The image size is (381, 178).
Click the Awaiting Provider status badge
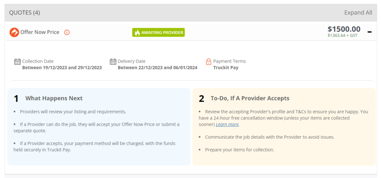pos(159,33)
